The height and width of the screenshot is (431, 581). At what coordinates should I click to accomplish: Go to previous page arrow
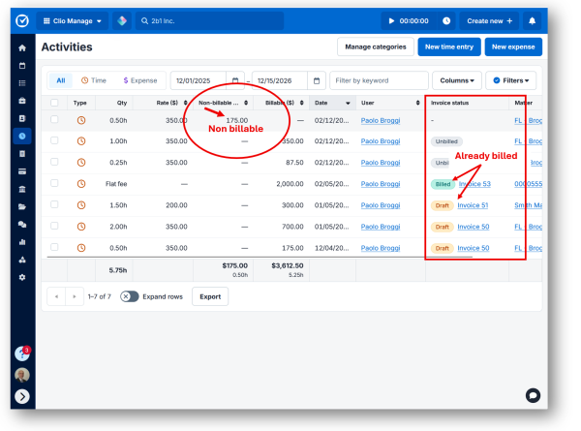click(56, 296)
